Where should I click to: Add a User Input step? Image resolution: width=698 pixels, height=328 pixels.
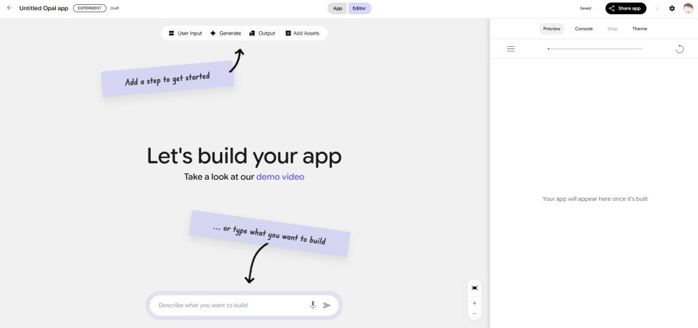tap(185, 33)
